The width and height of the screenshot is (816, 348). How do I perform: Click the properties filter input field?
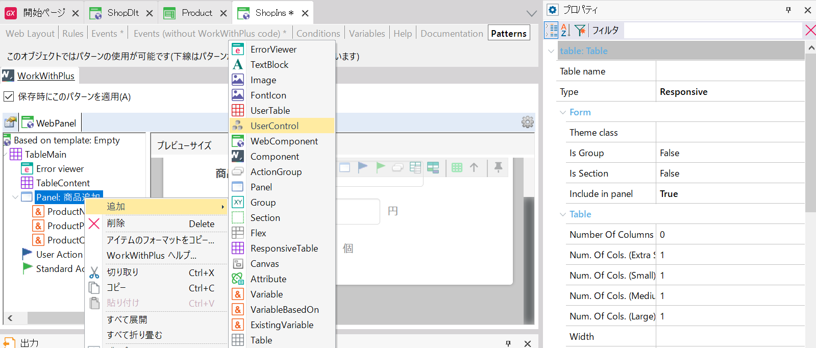(x=712, y=31)
